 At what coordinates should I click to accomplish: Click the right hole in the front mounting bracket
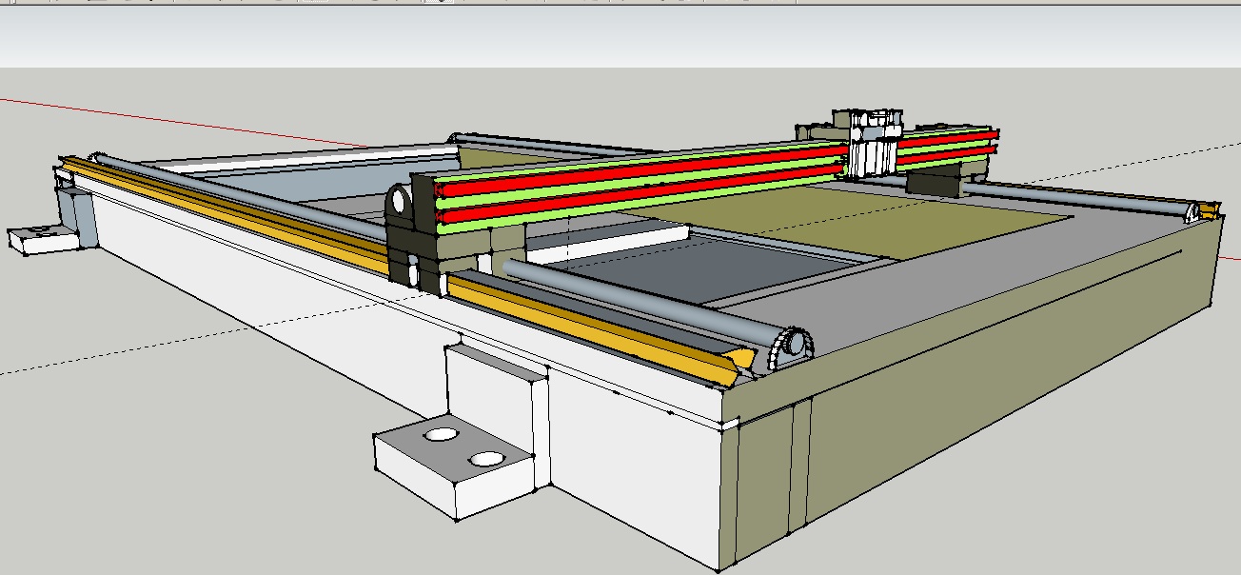[x=486, y=459]
